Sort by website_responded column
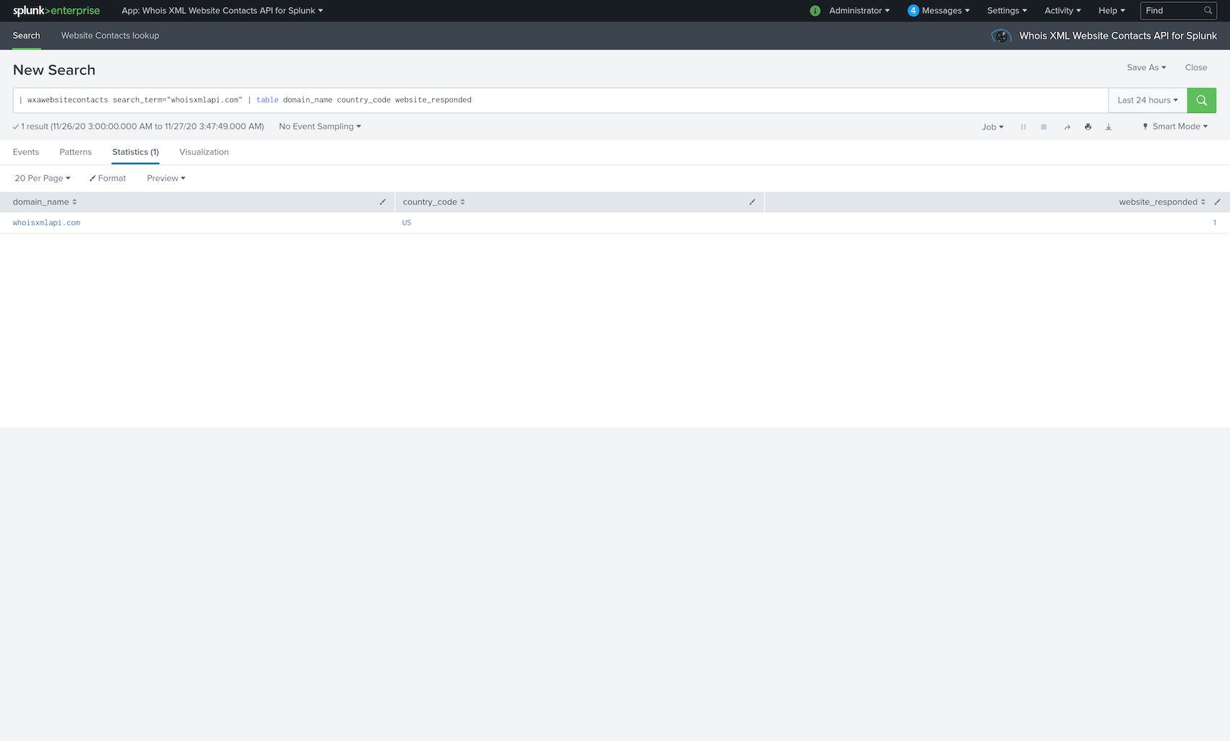The width and height of the screenshot is (1230, 741). tap(1162, 202)
